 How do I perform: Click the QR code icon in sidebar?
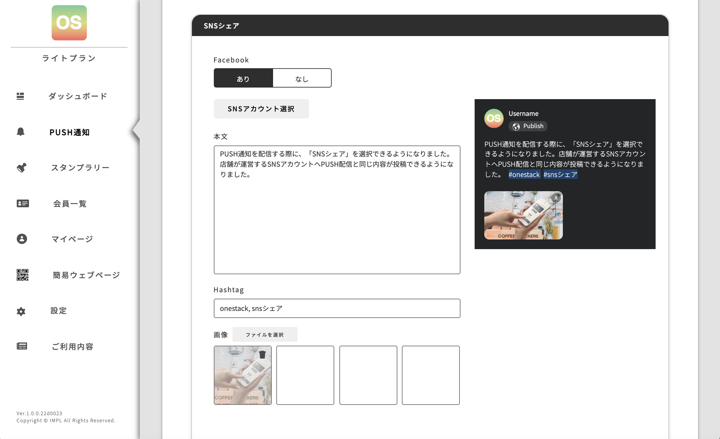click(23, 275)
